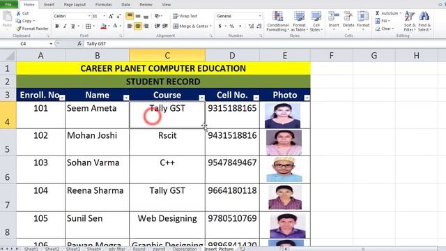Toggle Top Align vertical alignment
Screen dimensions: 446x251
(130, 16)
